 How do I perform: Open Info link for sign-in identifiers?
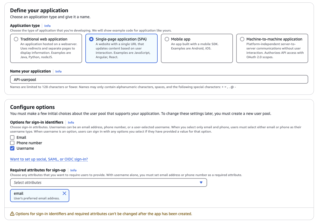pos(71,123)
